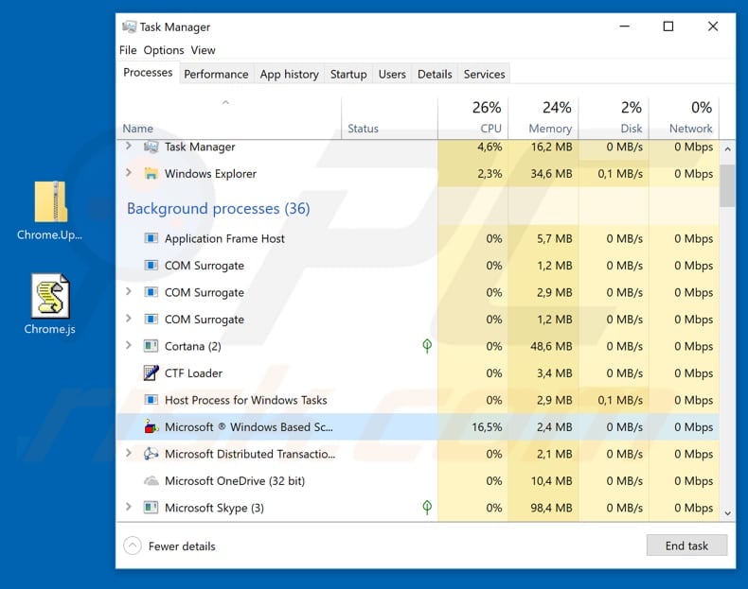Select the Microsoft OneDrive (32 bit) row
The width and height of the screenshot is (748, 589).
tap(418, 481)
